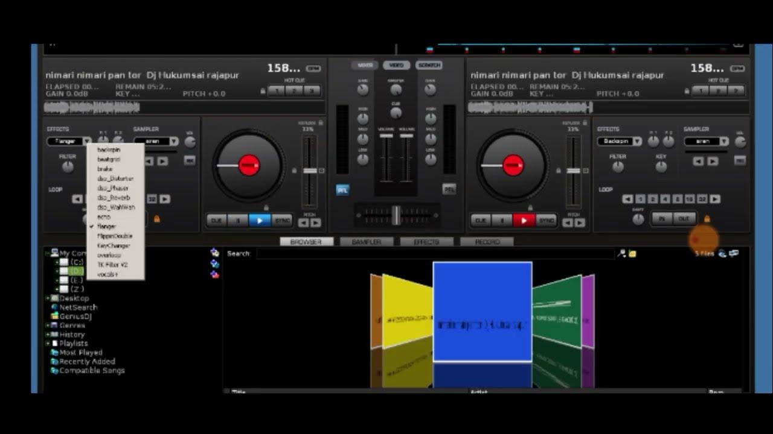Viewport: 773px width, 434px height.
Task: Click top icon beside the folder tree
Action: coord(214,253)
